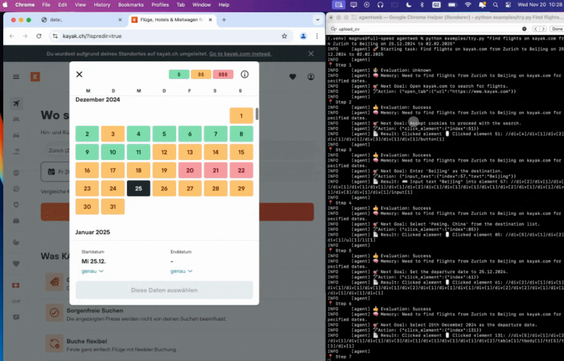564x361 pixels.
Task: Click 'Diese Daten auswählen' button
Action: [x=164, y=290]
